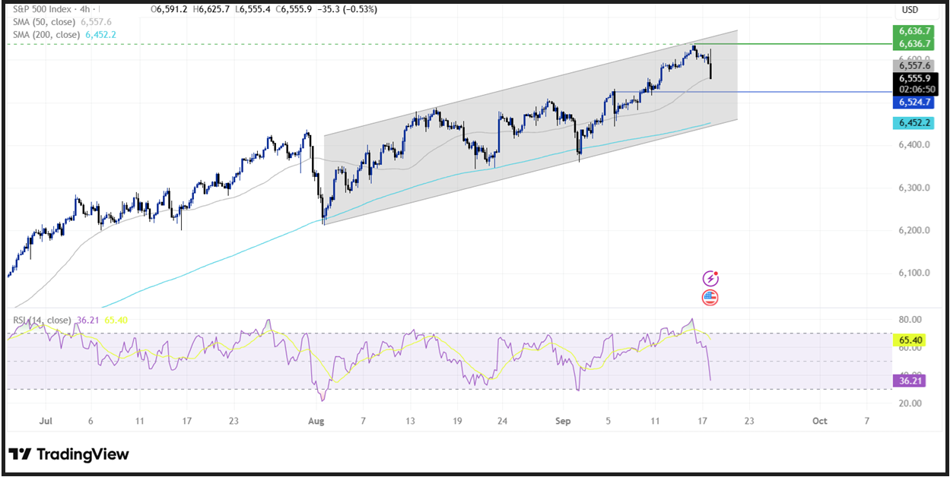Click the TradingView logo
The height and width of the screenshot is (477, 950).
click(69, 454)
